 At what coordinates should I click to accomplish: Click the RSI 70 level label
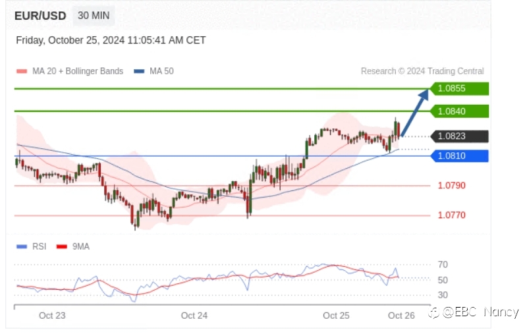[x=443, y=265]
